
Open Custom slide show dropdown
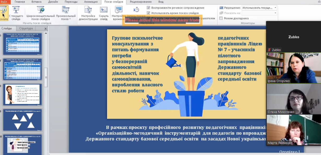pos(66,13)
